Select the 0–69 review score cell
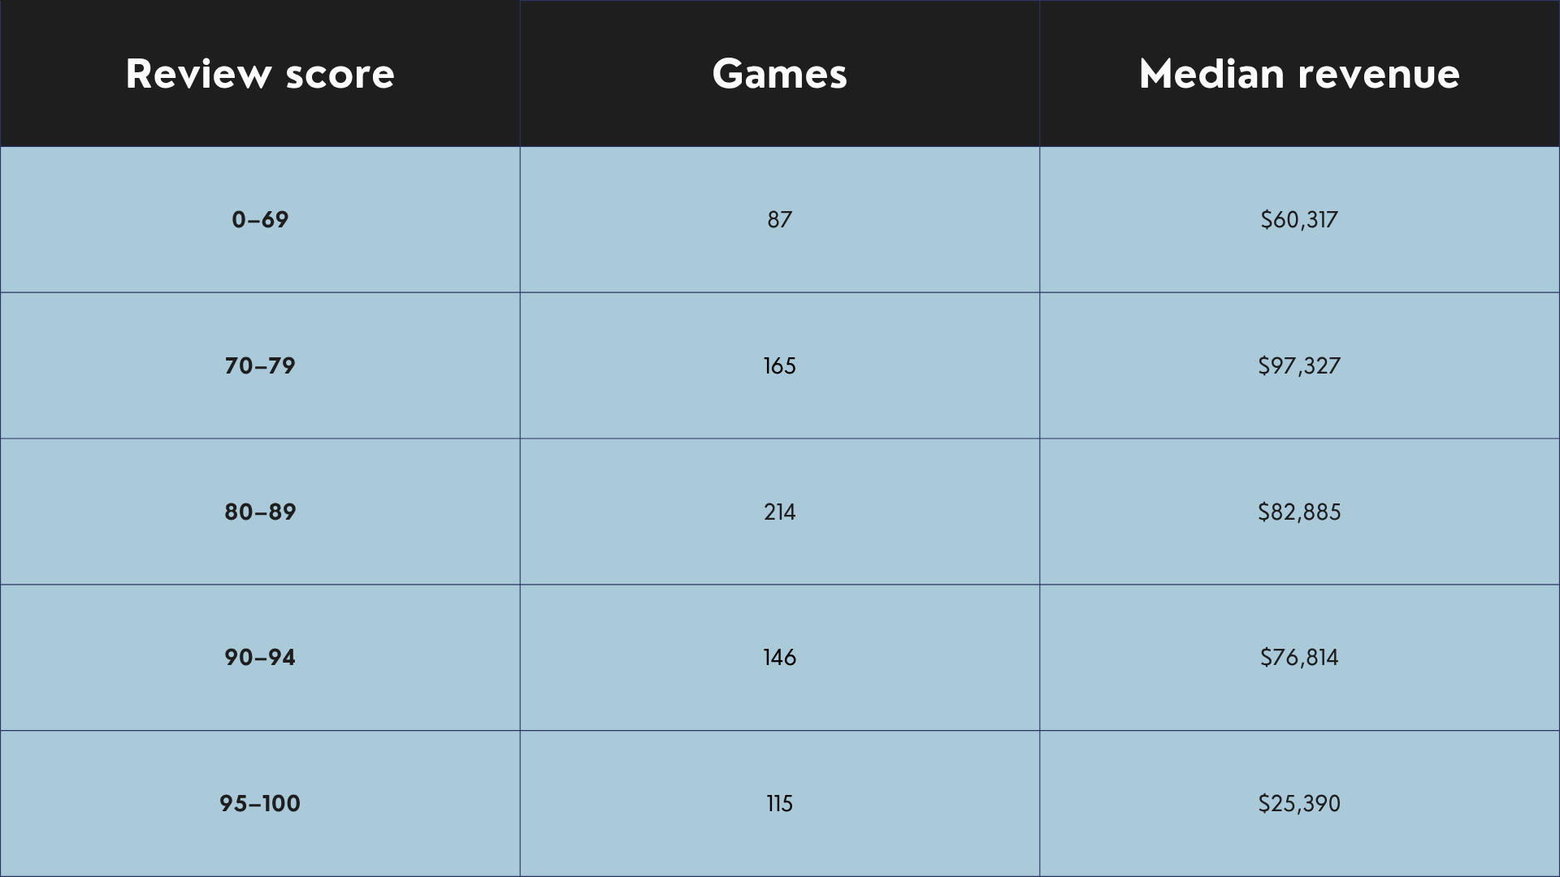The width and height of the screenshot is (1560, 877). click(x=260, y=219)
